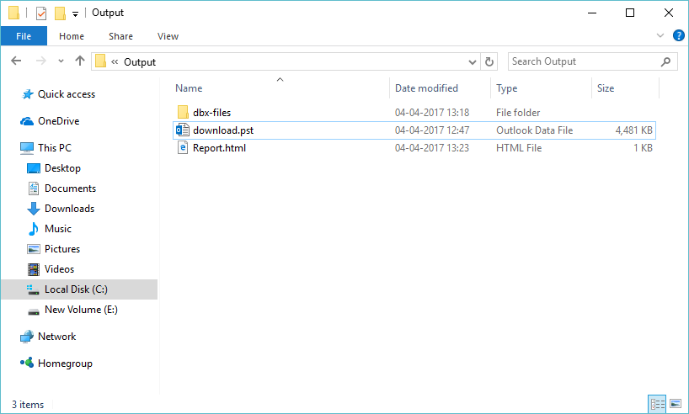Select the dbx-files folder icon

[183, 113]
